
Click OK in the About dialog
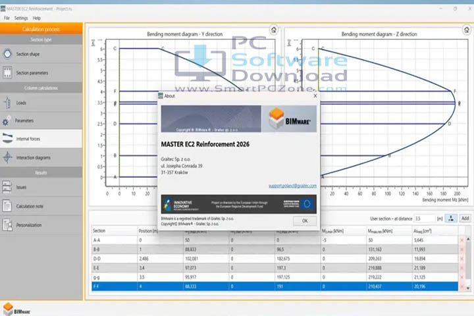pyautogui.click(x=305, y=221)
